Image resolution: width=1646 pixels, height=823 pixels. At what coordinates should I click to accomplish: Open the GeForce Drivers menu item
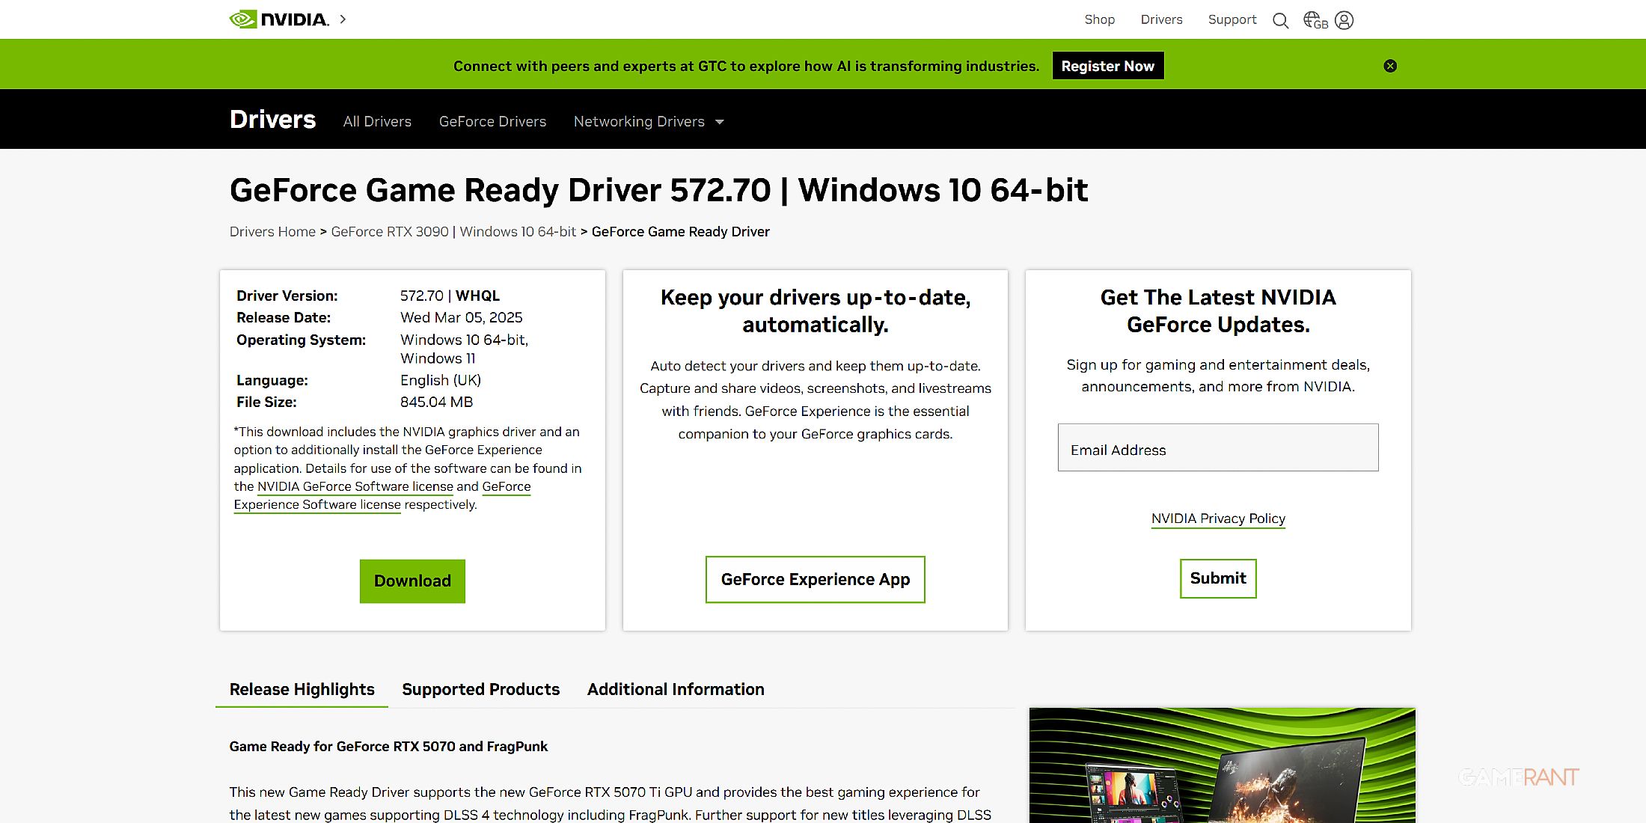(492, 121)
